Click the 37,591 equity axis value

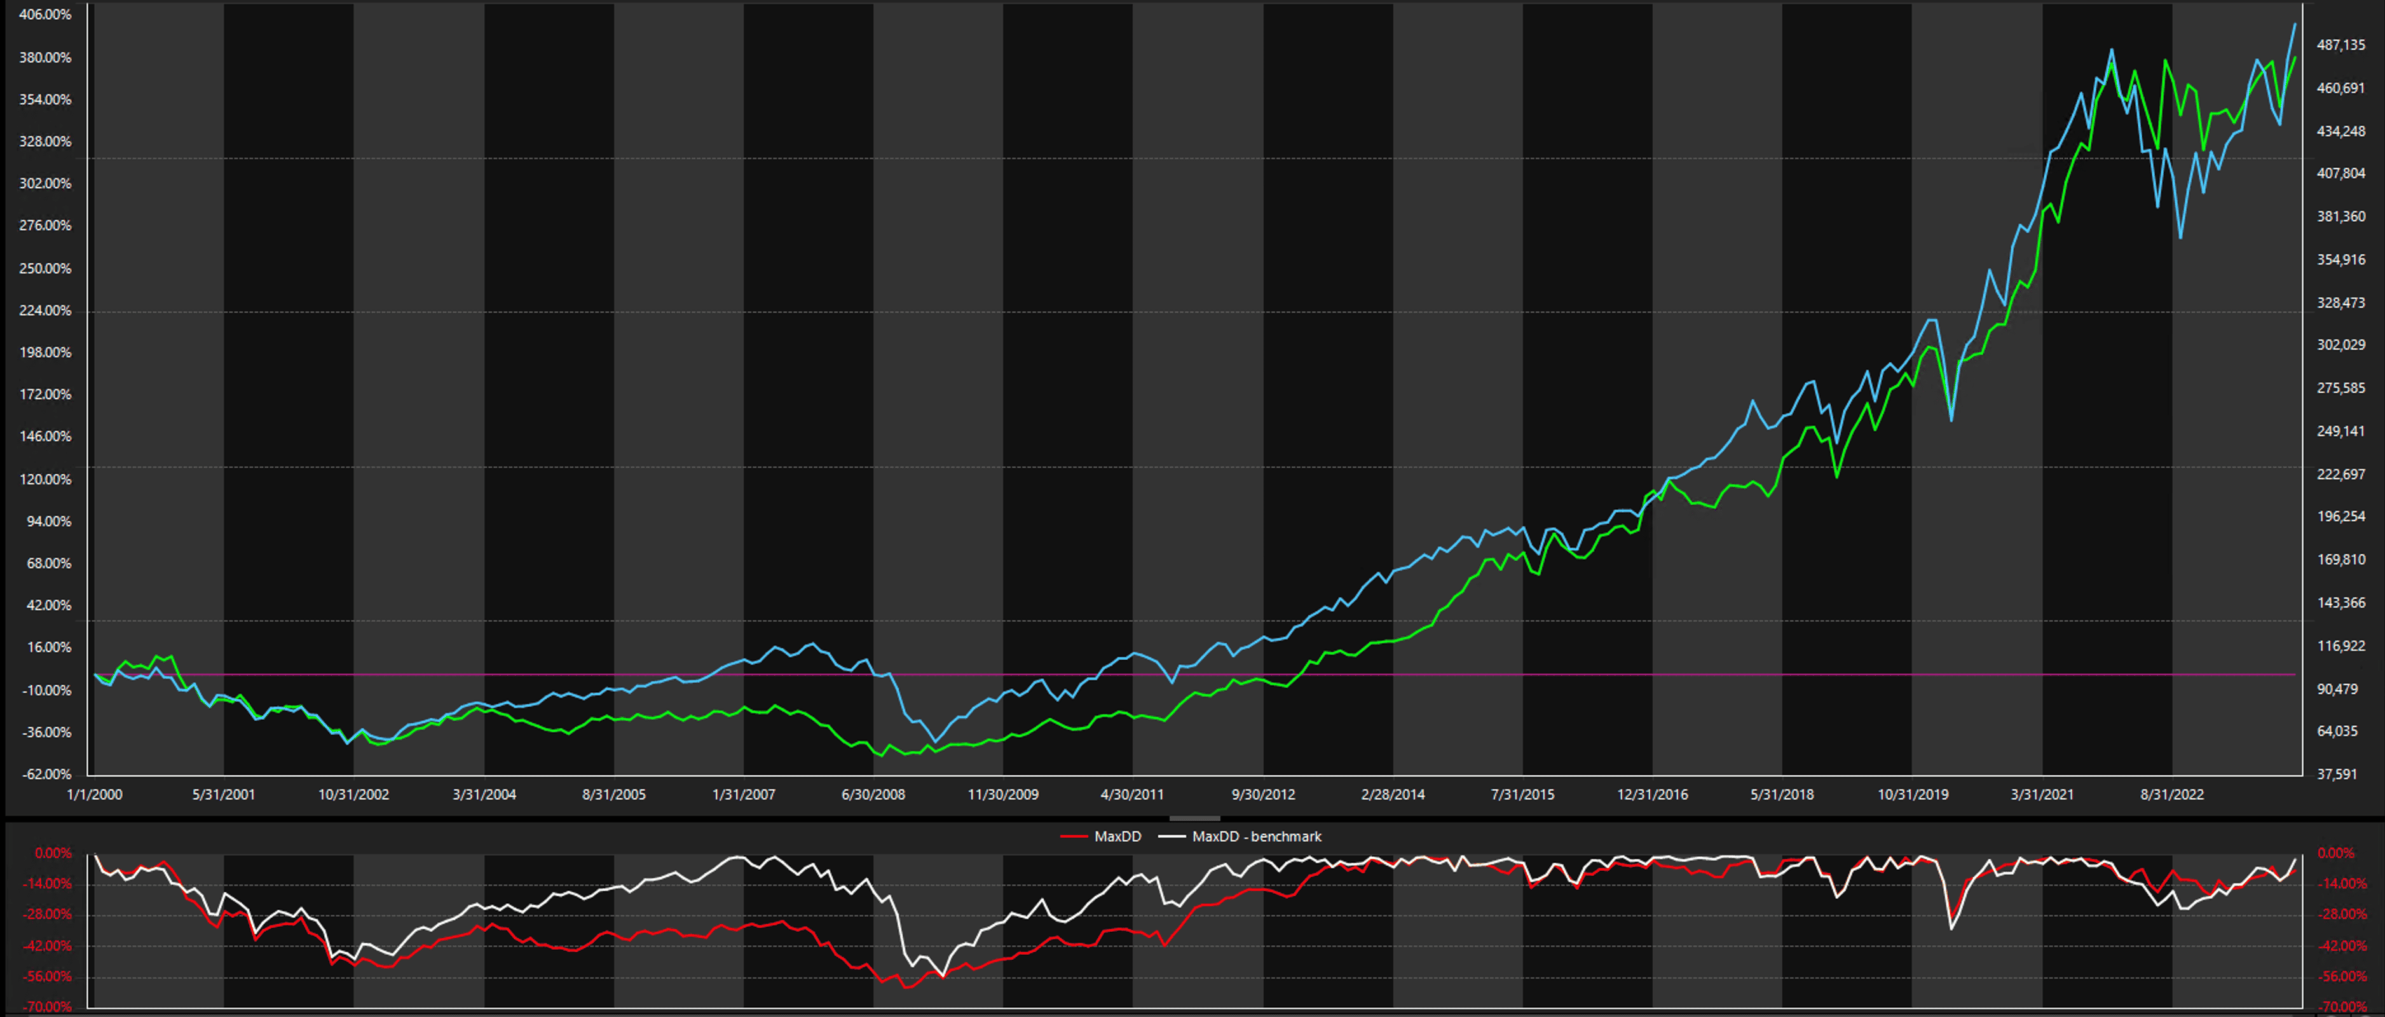pyautogui.click(x=2338, y=775)
